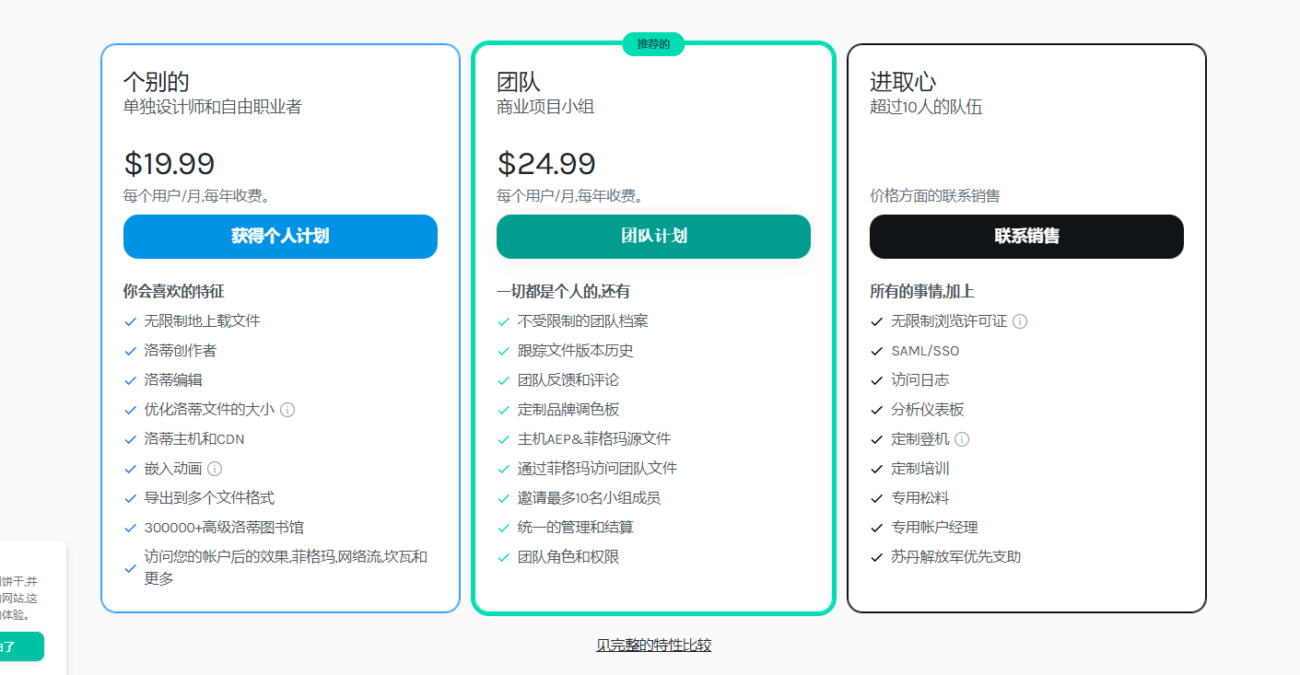The width and height of the screenshot is (1300, 675).
Task: Select the 个别的 plan heading
Action: pos(157,82)
